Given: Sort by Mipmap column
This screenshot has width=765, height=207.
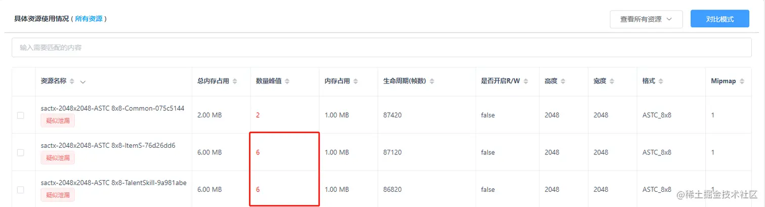Looking at the screenshot, I should (x=742, y=81).
